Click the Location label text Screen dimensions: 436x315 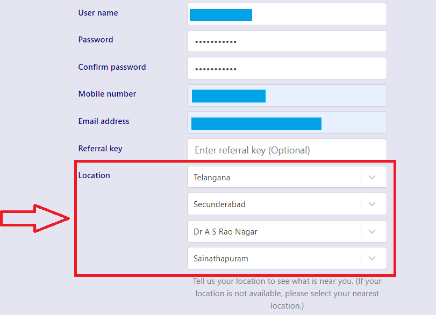click(94, 175)
